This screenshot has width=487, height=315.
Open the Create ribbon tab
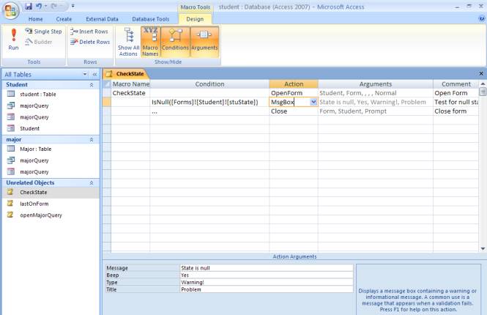(64, 19)
